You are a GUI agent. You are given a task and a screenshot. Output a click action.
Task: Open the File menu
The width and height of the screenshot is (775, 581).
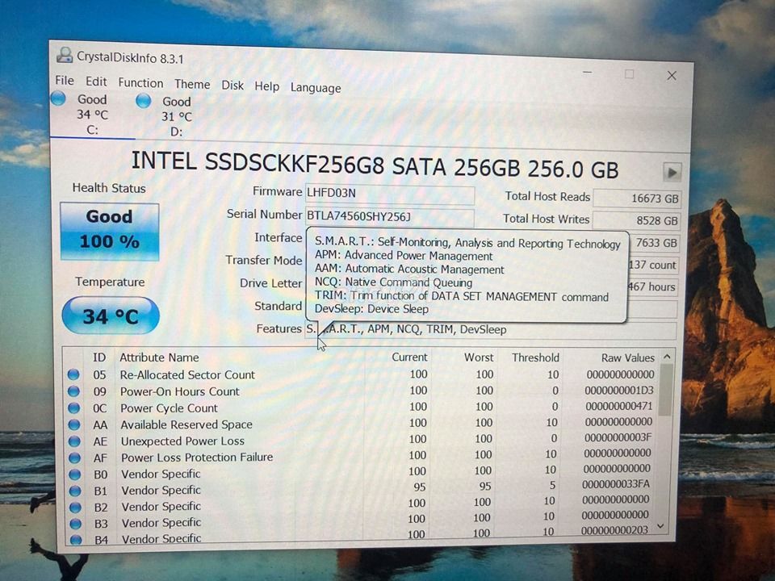click(65, 81)
